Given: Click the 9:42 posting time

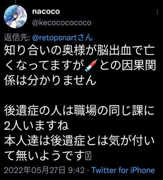Looking at the screenshot, I should 76,170.
